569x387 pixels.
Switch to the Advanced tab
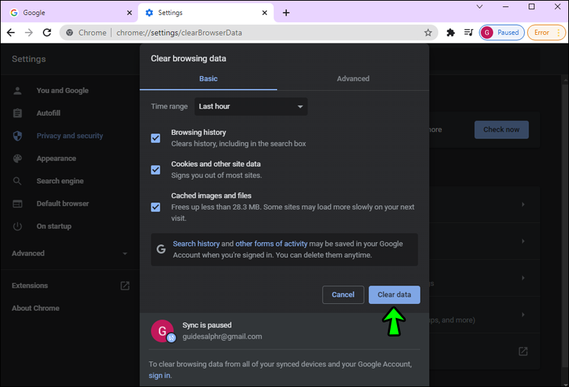pyautogui.click(x=353, y=79)
